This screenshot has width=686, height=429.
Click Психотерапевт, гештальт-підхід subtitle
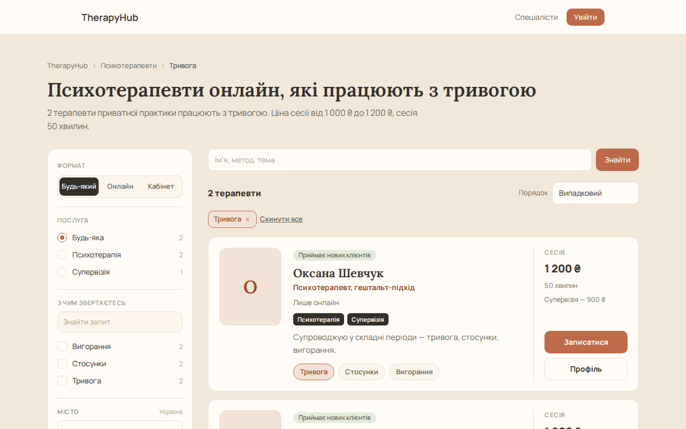pos(354,287)
